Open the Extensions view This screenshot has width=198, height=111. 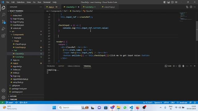[3, 36]
